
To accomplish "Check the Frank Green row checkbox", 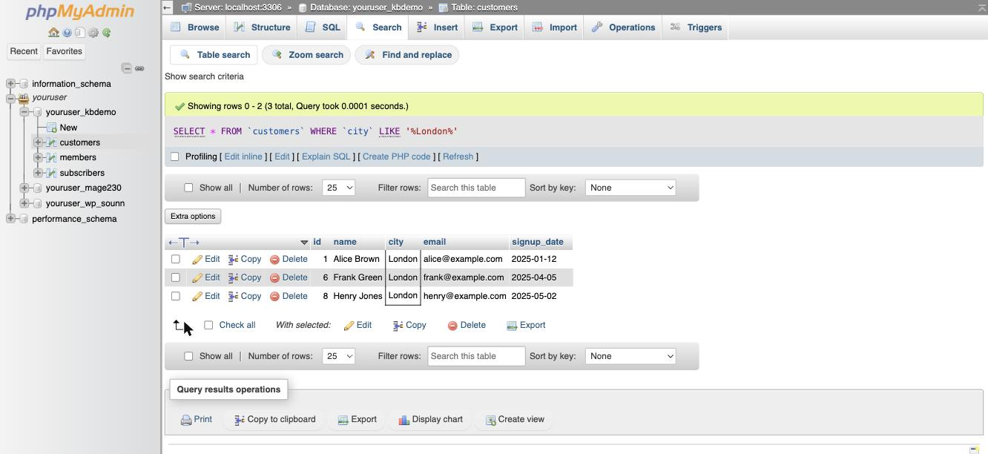I will (176, 277).
